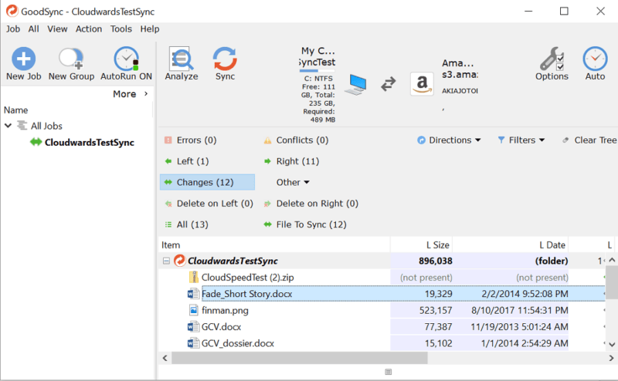Click the Word icon beside GCV_dossier.docx
Viewport: 618px width, 381px height.
(193, 343)
